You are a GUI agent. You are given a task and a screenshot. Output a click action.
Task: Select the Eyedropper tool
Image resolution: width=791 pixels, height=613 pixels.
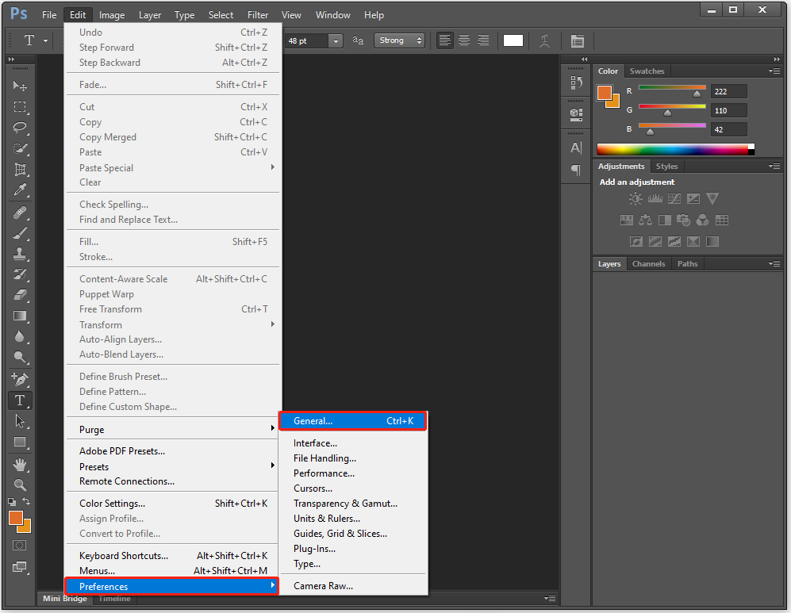(x=20, y=190)
